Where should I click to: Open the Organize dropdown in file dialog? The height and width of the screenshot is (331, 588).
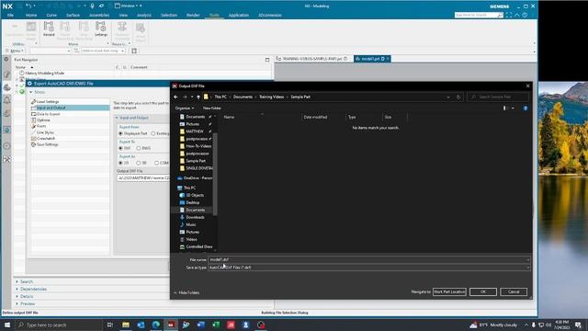pyautogui.click(x=185, y=108)
